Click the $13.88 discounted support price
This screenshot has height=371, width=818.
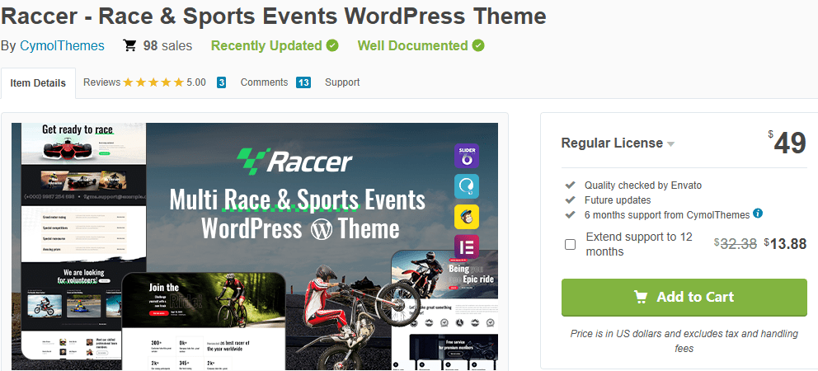click(x=785, y=244)
